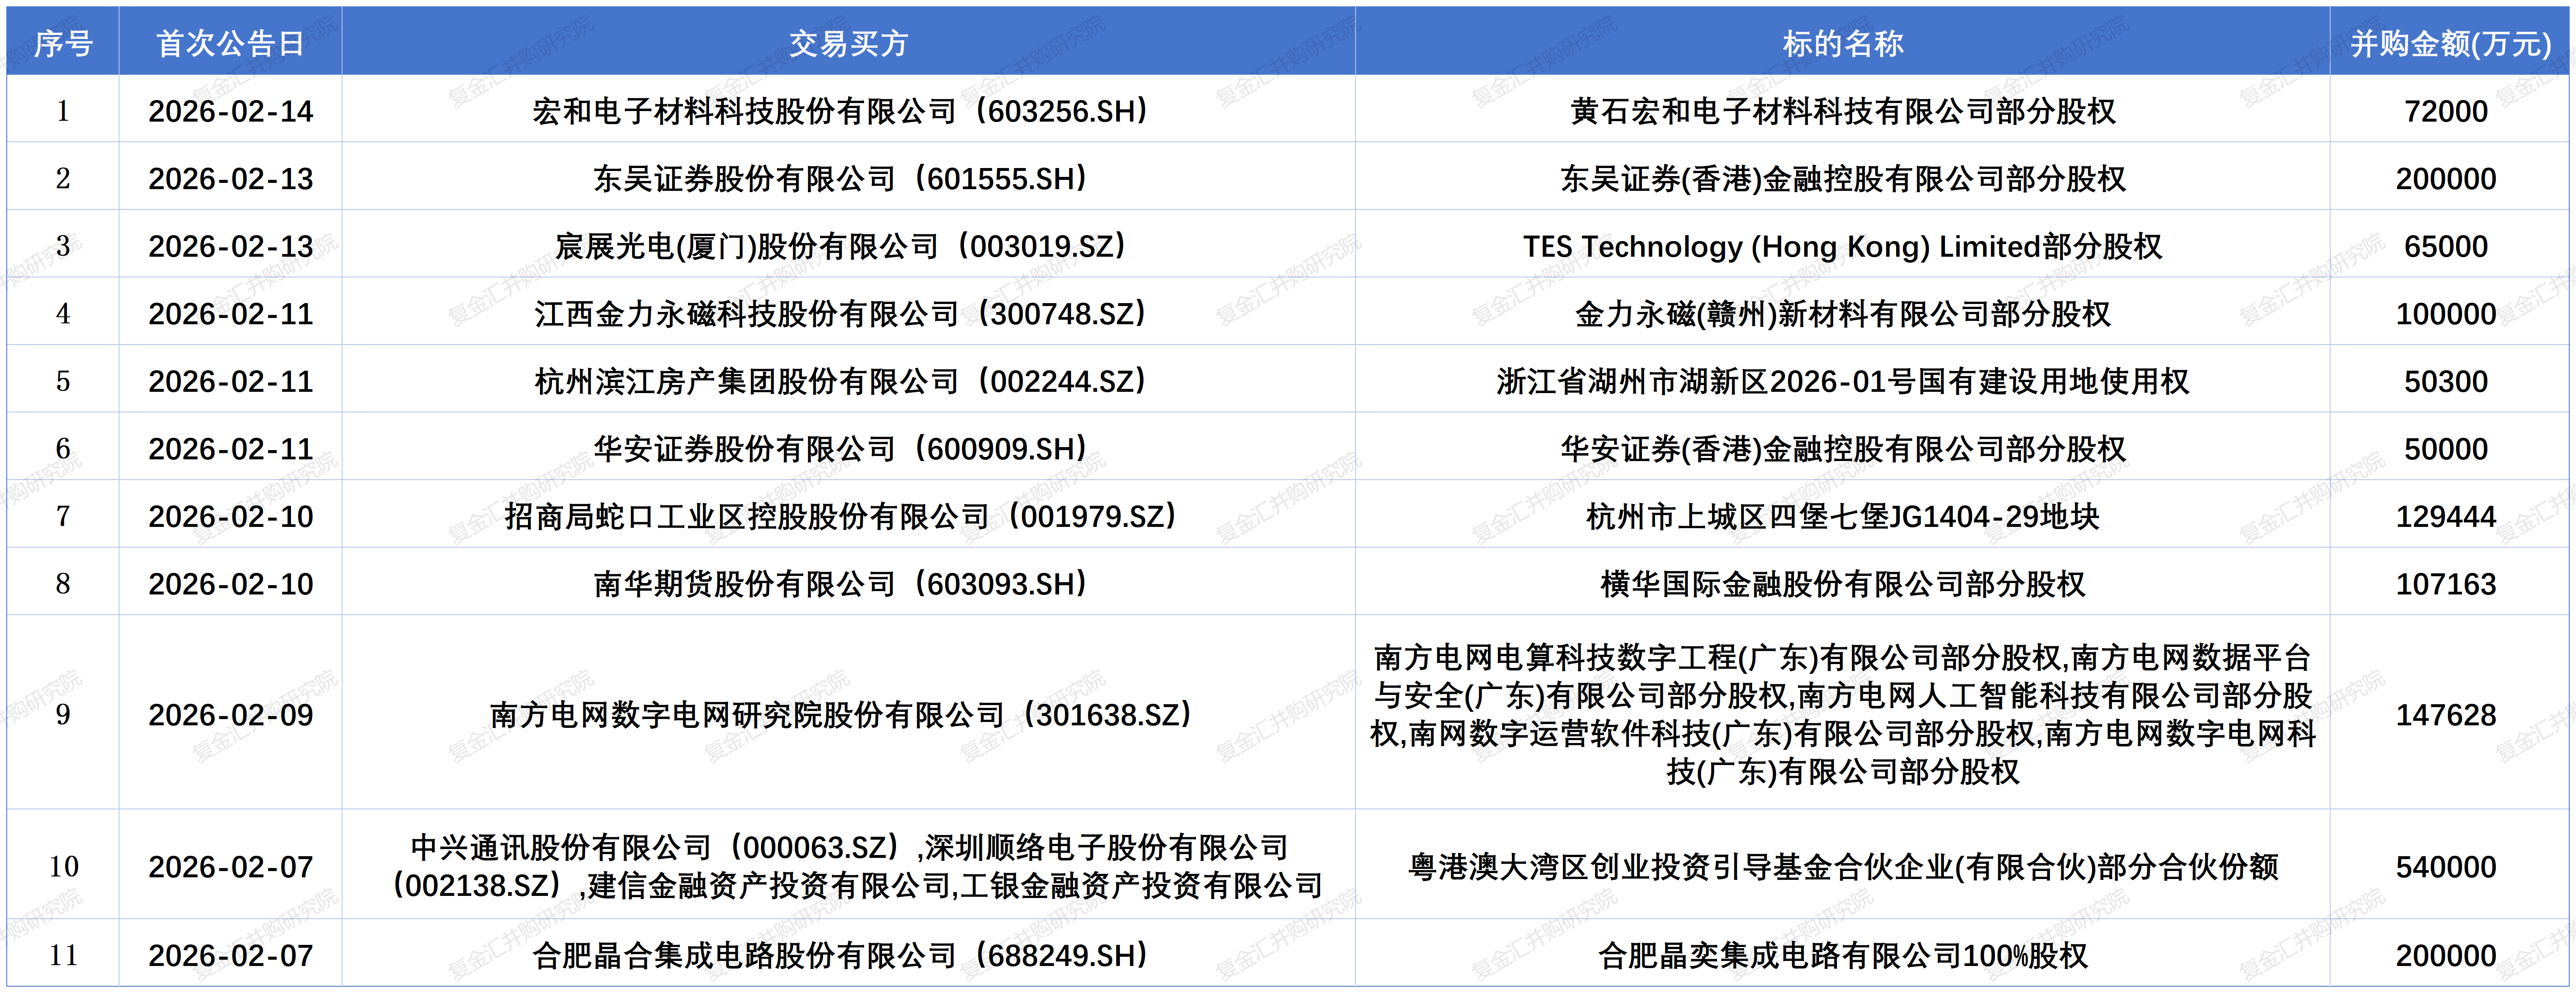Screen dimensions: 2576x993
Task: Select the 宏和电子材料科技股份有限公司 buyer cell
Action: [840, 111]
